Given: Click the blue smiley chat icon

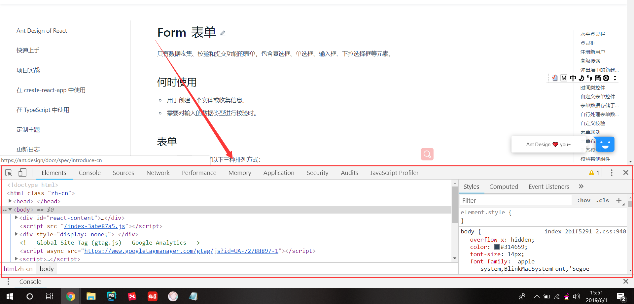Looking at the screenshot, I should [605, 144].
